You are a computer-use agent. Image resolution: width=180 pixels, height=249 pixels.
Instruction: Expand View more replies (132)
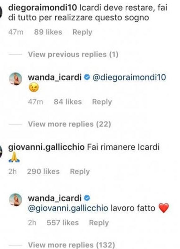[72, 245]
